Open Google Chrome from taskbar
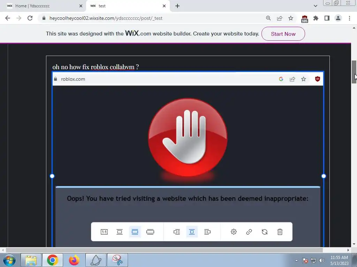This screenshot has height=267, width=357. 53,260
